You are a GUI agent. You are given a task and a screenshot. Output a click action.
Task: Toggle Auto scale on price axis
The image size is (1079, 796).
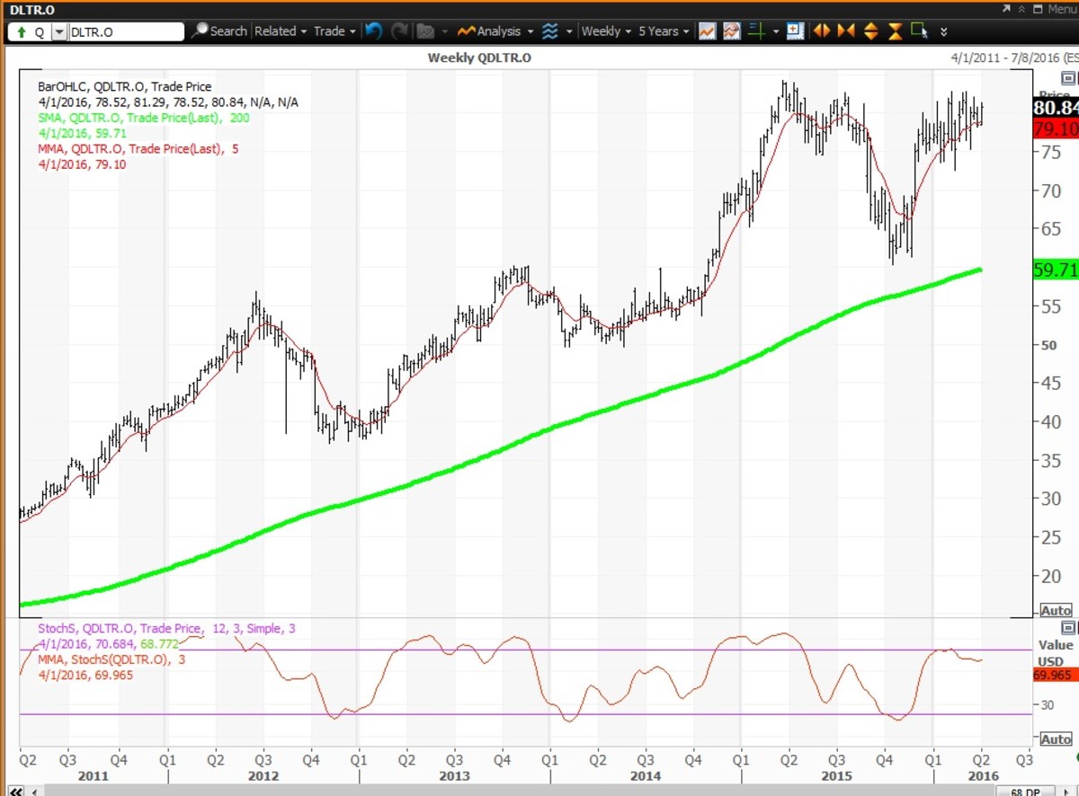pos(1056,610)
